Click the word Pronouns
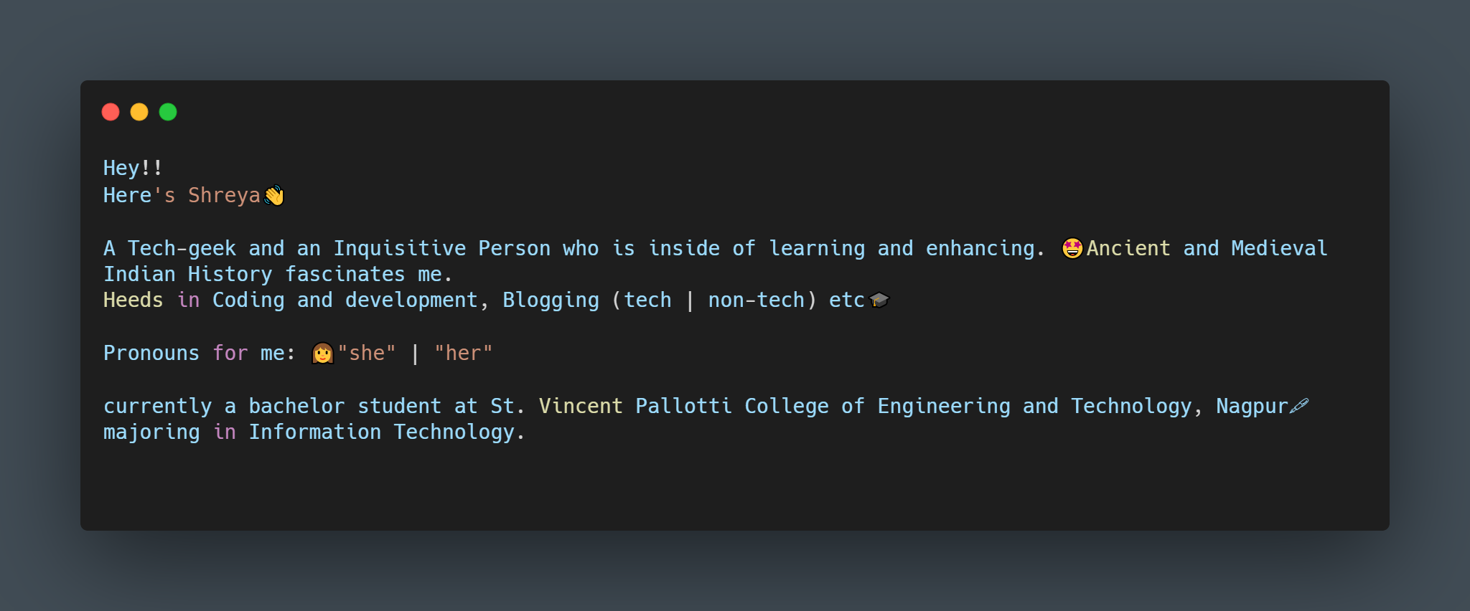The height and width of the screenshot is (611, 1470). pos(151,353)
